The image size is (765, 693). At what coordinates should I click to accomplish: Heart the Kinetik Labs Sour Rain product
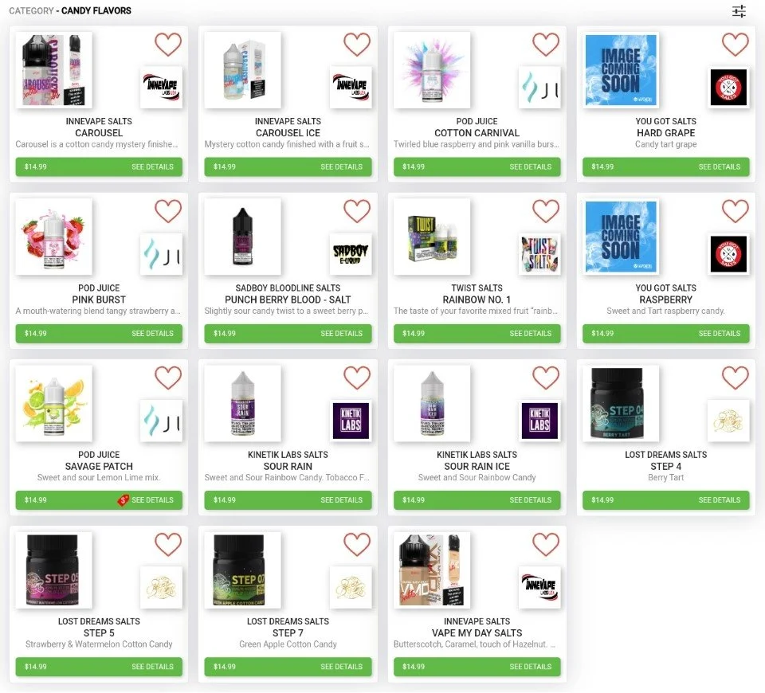[357, 378]
